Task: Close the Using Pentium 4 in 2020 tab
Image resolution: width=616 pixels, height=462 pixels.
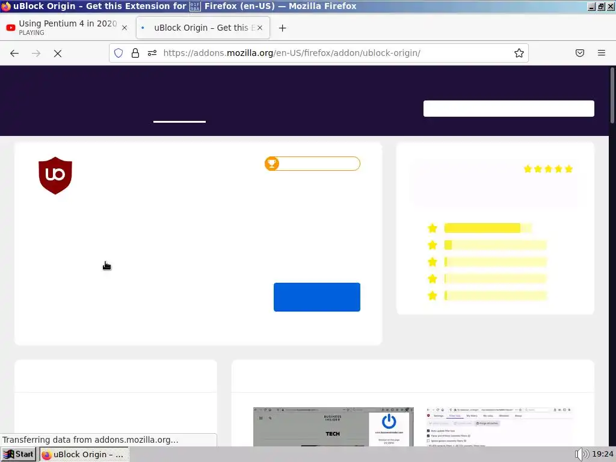Action: 125,28
